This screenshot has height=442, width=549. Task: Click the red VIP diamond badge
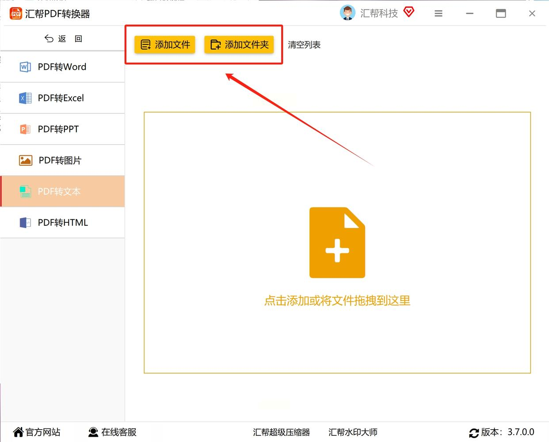pyautogui.click(x=409, y=12)
